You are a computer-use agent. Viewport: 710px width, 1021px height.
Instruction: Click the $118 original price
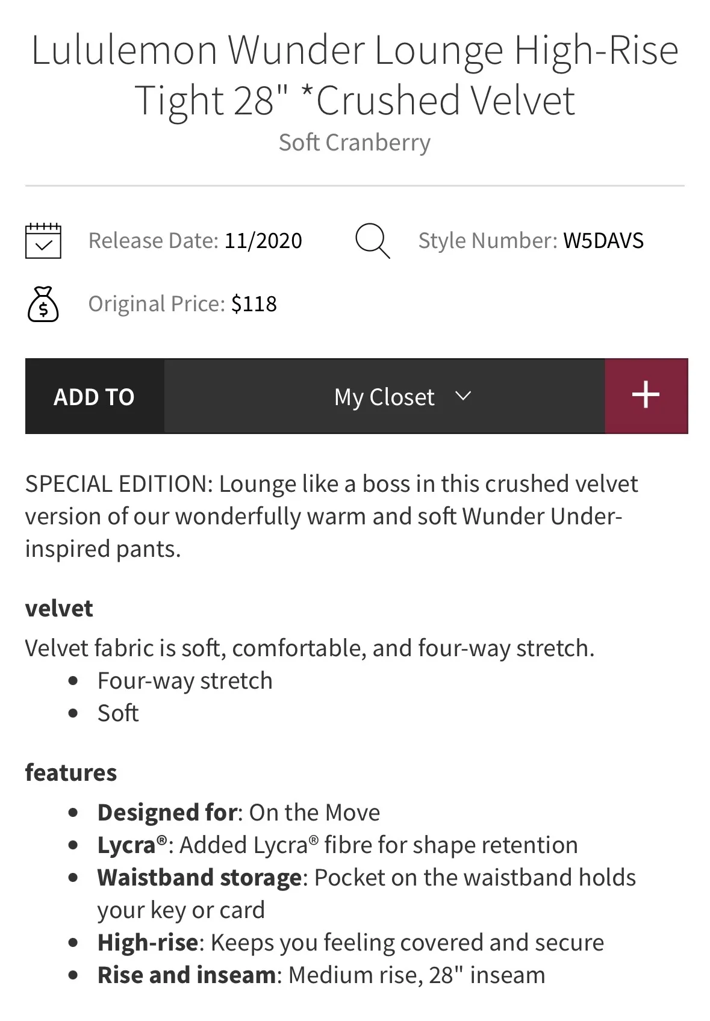coord(253,303)
